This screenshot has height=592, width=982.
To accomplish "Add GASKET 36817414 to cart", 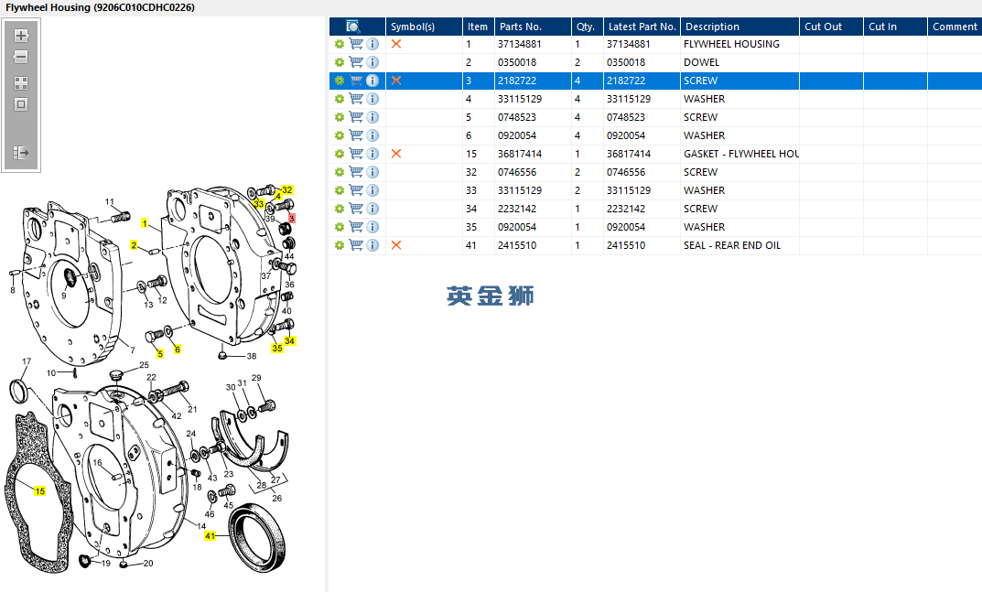I will (356, 154).
